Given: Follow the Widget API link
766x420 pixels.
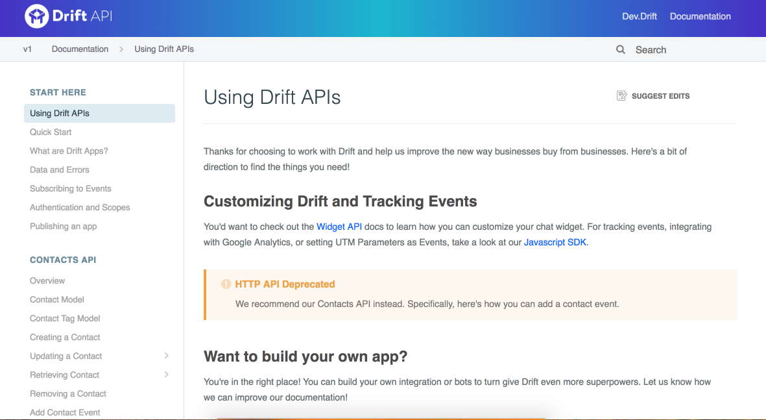Looking at the screenshot, I should tap(339, 227).
